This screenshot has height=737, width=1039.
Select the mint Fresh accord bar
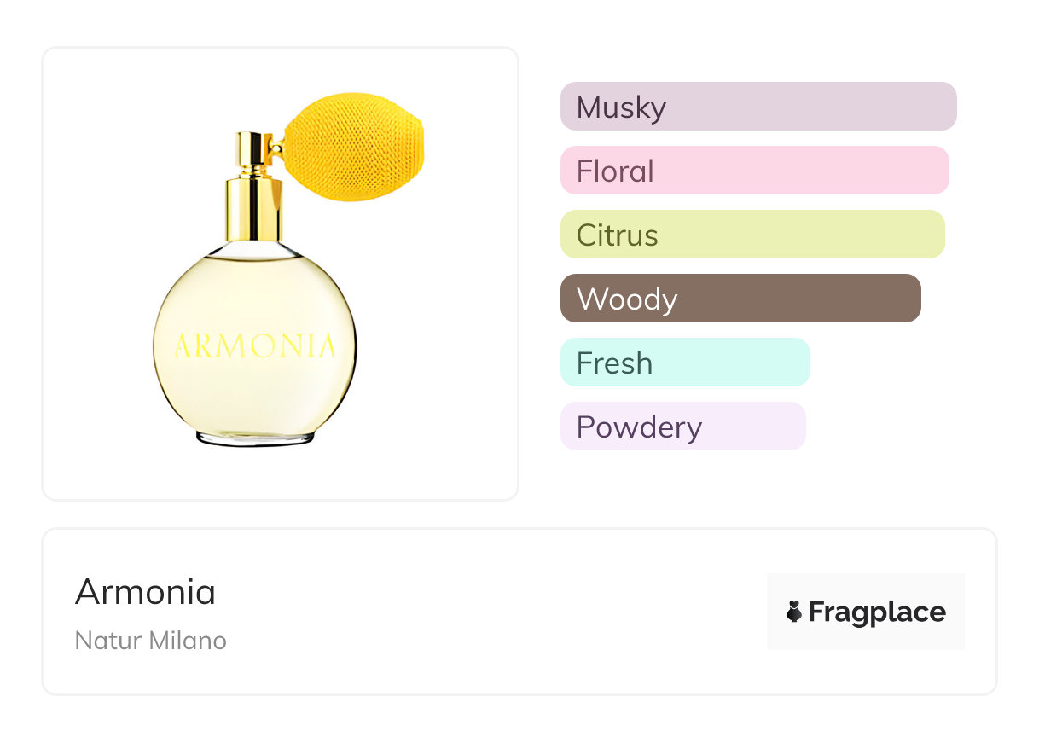[x=684, y=363]
